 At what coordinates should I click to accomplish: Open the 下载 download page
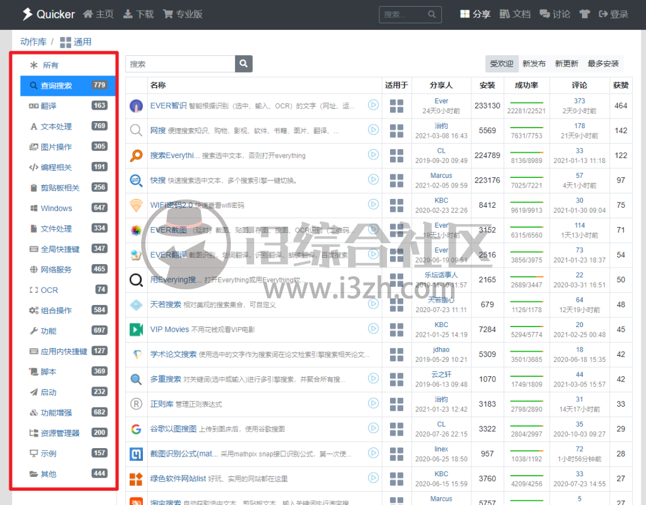pyautogui.click(x=138, y=14)
